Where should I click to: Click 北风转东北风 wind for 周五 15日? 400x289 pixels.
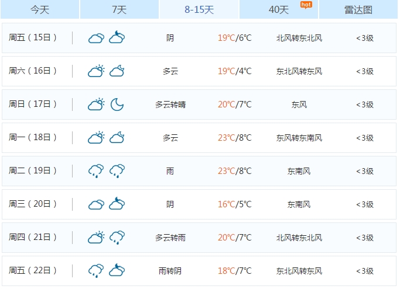click(x=299, y=38)
